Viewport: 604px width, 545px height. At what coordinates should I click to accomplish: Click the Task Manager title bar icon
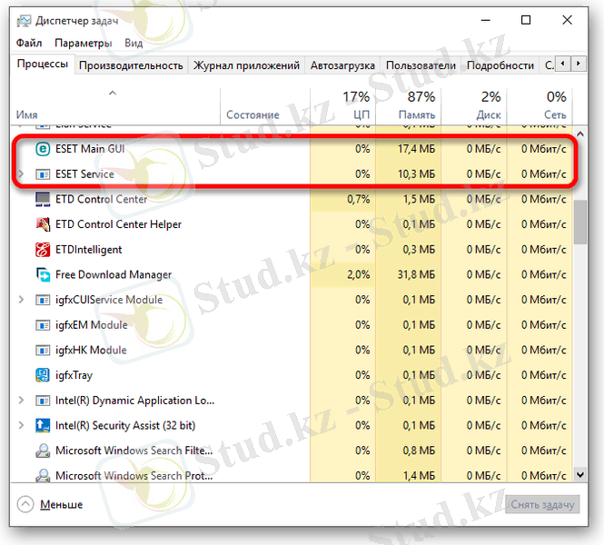24,21
